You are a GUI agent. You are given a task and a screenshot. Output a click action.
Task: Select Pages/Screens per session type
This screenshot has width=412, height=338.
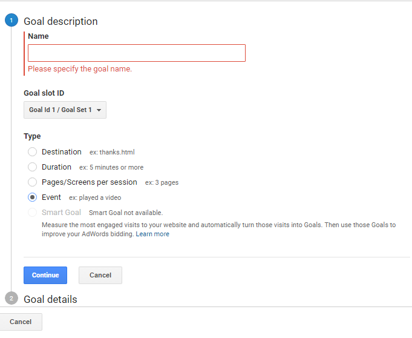(32, 182)
